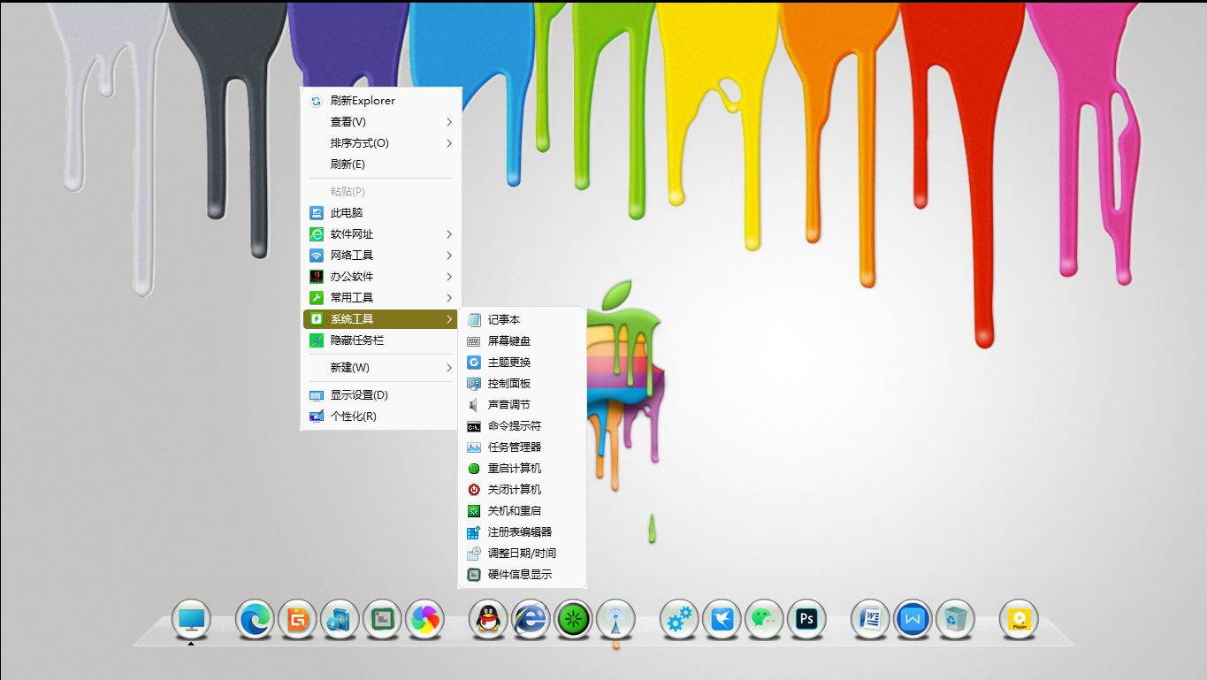1207x680 pixels.
Task: Launch QQ penguin from the dock
Action: click(x=488, y=620)
